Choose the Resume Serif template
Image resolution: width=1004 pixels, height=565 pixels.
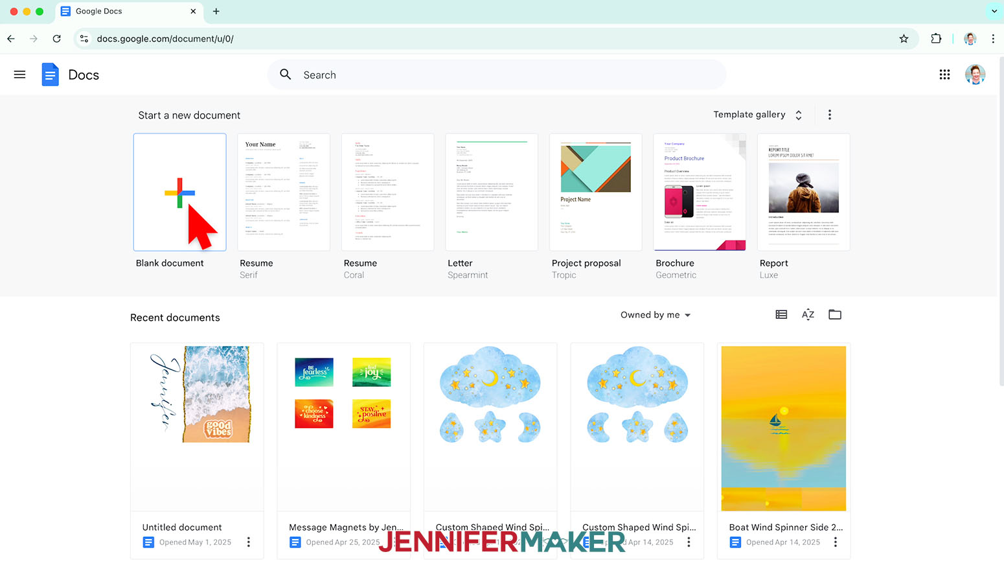pyautogui.click(x=284, y=192)
